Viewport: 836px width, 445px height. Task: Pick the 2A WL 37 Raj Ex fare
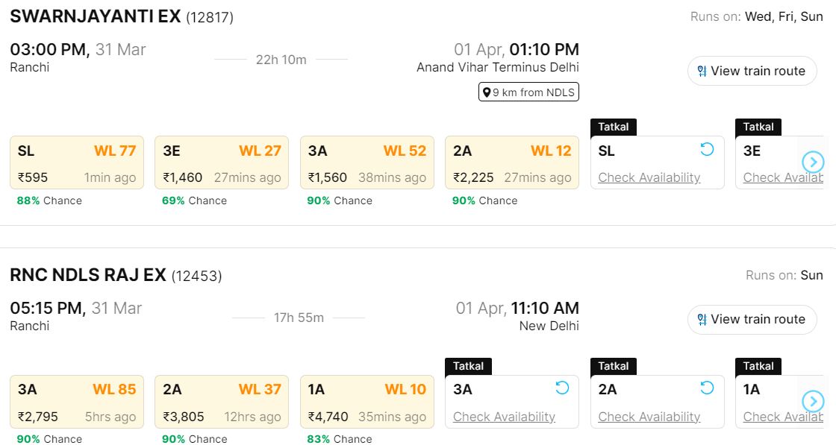[222, 402]
